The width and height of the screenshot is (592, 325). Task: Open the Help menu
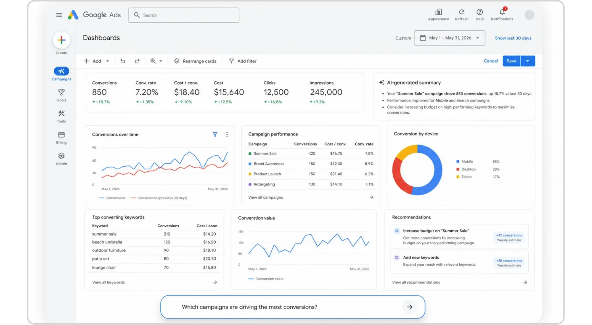[480, 15]
